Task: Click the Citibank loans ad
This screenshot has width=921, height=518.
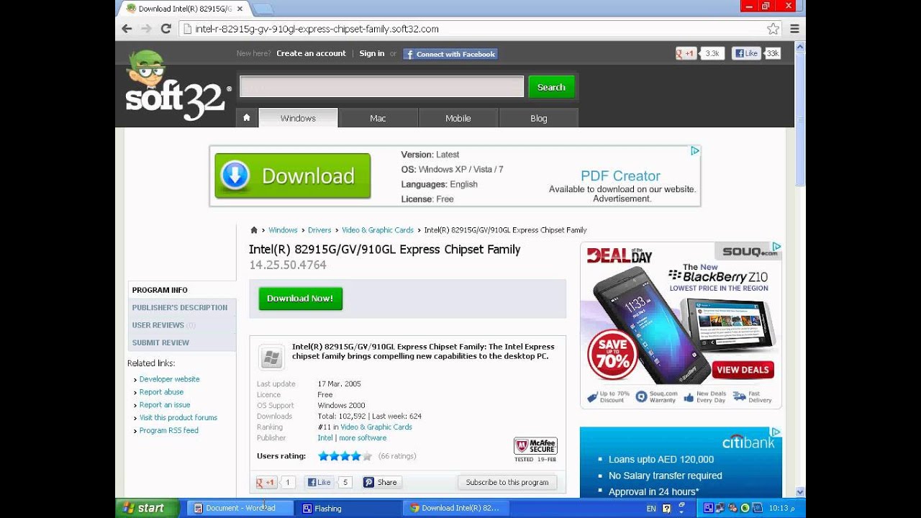Action: 681,462
